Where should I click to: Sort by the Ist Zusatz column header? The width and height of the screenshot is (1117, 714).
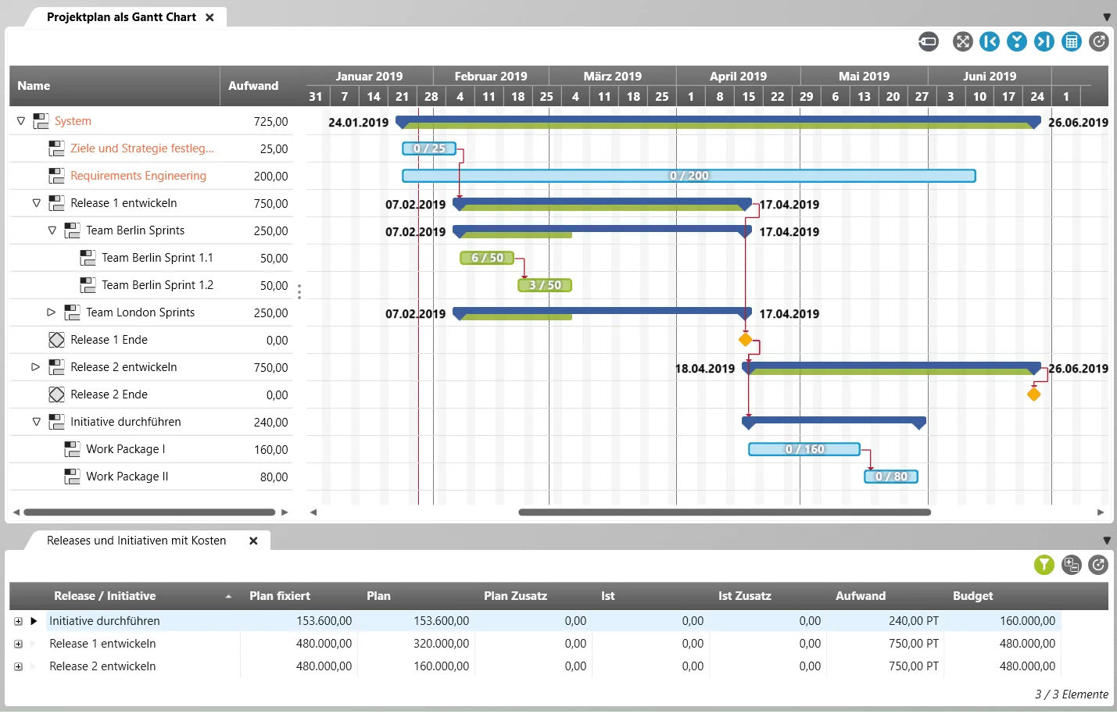tap(745, 596)
